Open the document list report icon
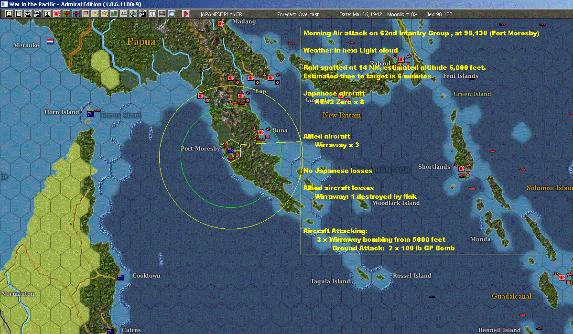The height and width of the screenshot is (334, 573). coord(19,14)
